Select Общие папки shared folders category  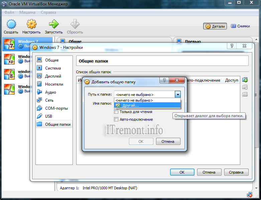[54, 124]
